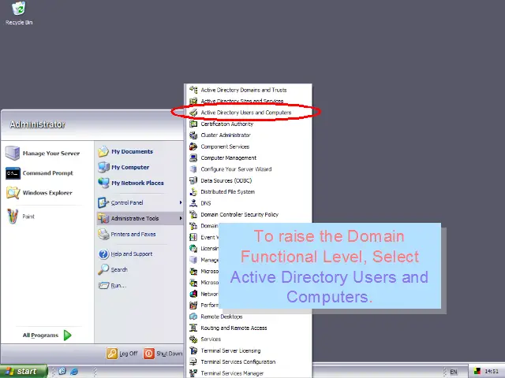This screenshot has width=505, height=378.
Task: Click the Paint icon
Action: click(13, 217)
